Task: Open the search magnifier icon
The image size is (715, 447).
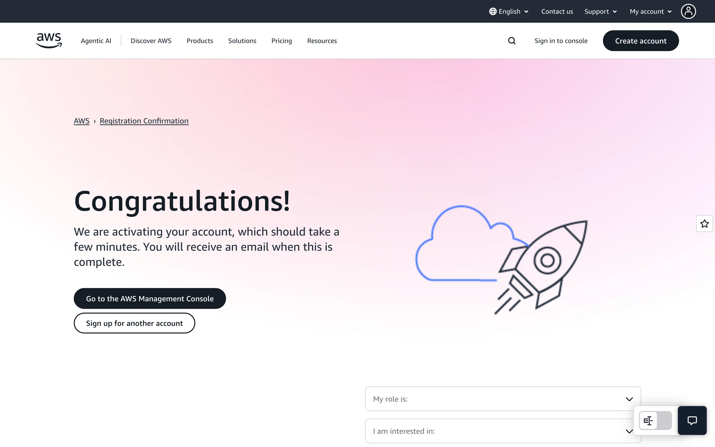Action: [512, 41]
